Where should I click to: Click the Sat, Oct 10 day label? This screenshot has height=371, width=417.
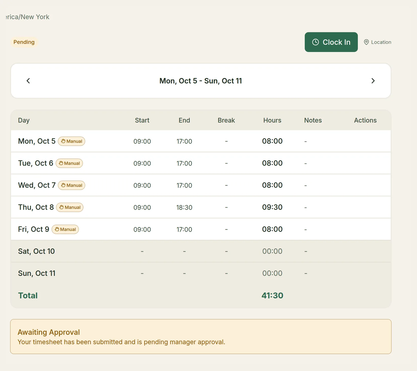pos(36,251)
